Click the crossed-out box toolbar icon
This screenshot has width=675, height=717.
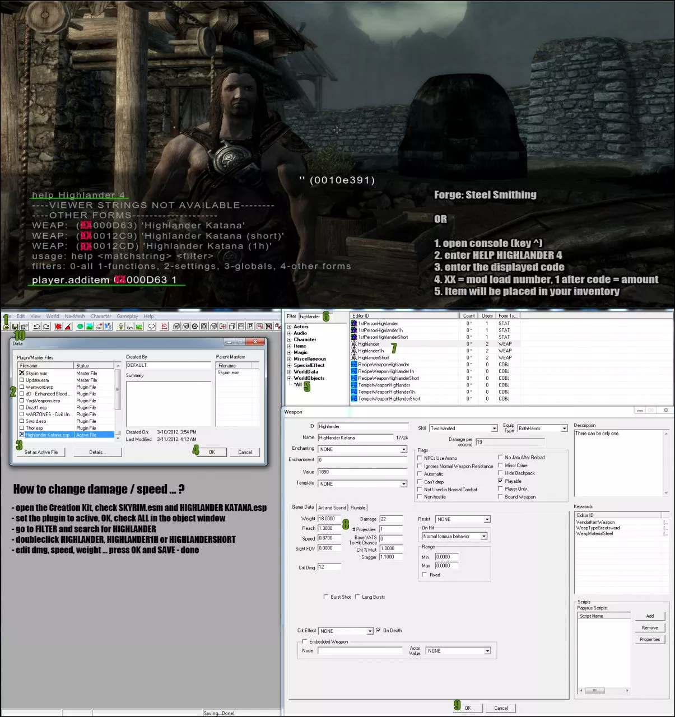click(269, 327)
